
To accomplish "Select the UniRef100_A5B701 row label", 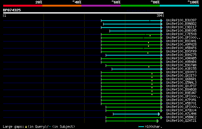I will [181, 104].
